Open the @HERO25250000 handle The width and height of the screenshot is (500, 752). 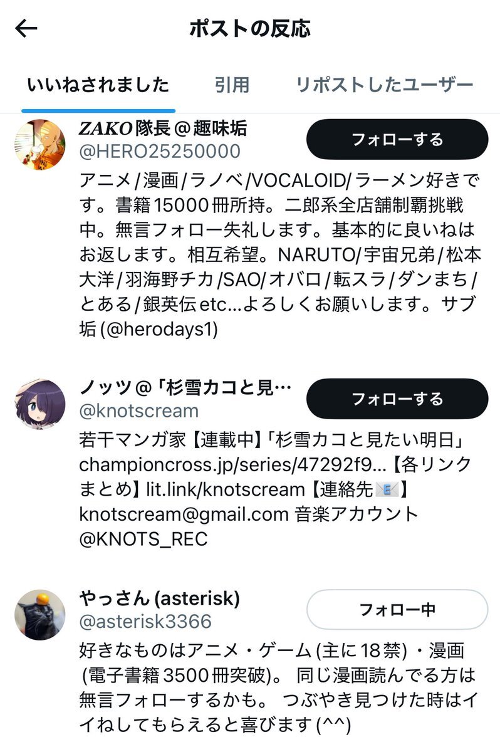(160, 151)
